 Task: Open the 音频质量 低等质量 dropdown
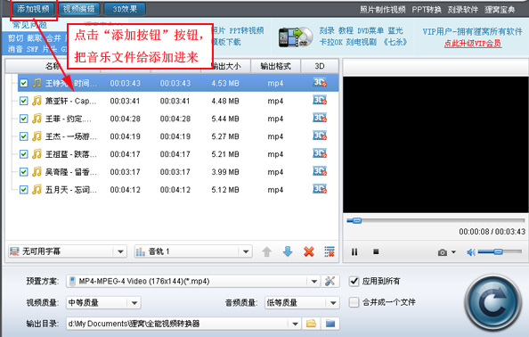302,302
